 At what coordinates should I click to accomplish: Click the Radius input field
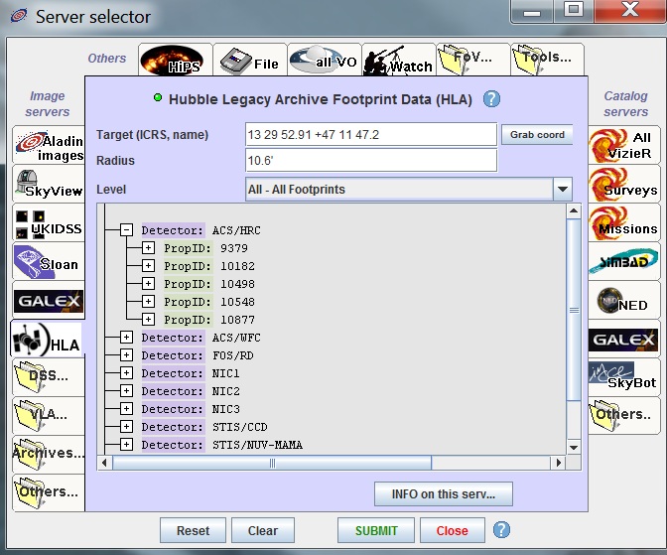(371, 161)
